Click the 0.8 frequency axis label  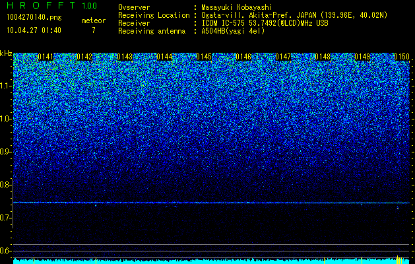[5, 185]
